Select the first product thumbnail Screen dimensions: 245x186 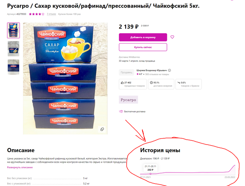point(13,30)
